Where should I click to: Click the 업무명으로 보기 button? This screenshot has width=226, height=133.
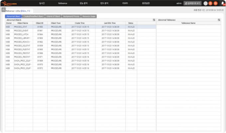(x=193, y=3)
